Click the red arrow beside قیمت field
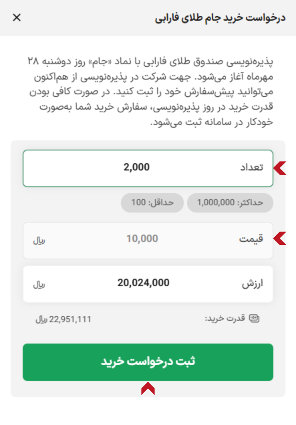This screenshot has height=425, width=296. pyautogui.click(x=280, y=239)
